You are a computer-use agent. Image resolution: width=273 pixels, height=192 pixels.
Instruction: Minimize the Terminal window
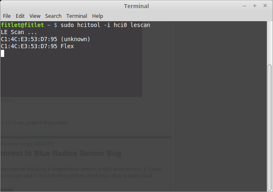click(x=244, y=6)
